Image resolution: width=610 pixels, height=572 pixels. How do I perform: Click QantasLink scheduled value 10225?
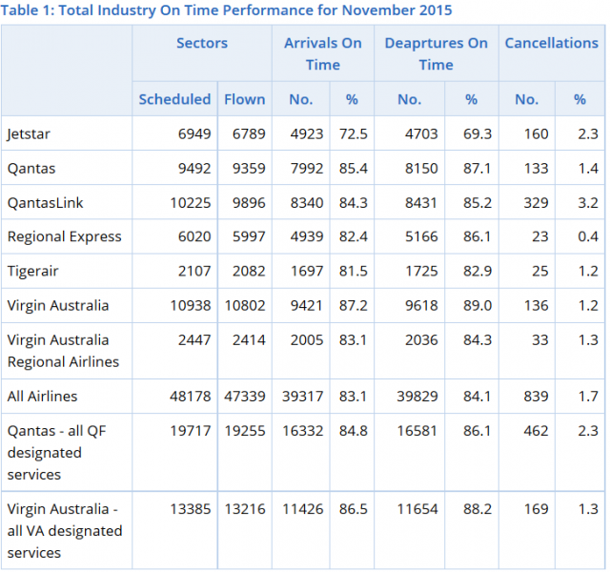(191, 203)
